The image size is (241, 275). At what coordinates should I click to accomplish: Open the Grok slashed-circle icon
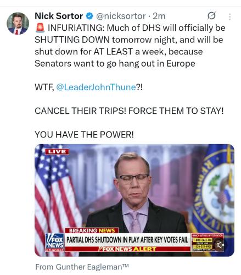point(211,16)
